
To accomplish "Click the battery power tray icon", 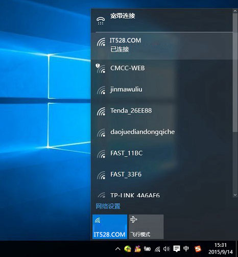I will tap(147, 249).
